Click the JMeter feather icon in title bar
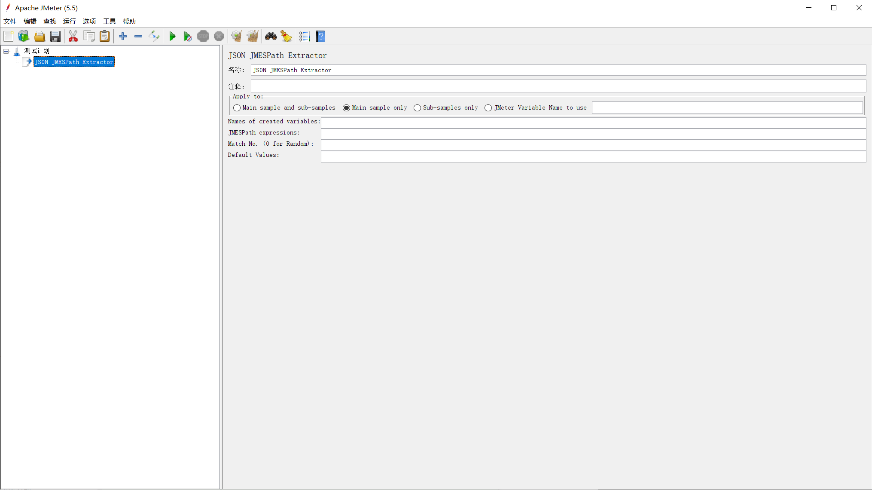Viewport: 872px width, 490px height. [8, 7]
